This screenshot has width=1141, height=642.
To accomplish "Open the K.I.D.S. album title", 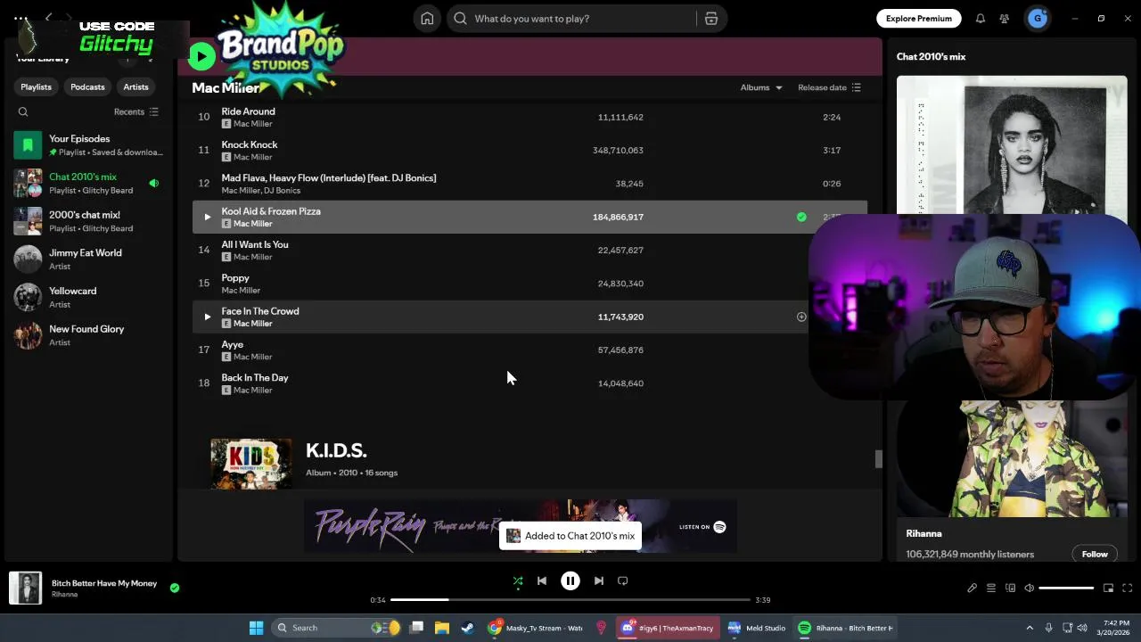I will (x=336, y=450).
